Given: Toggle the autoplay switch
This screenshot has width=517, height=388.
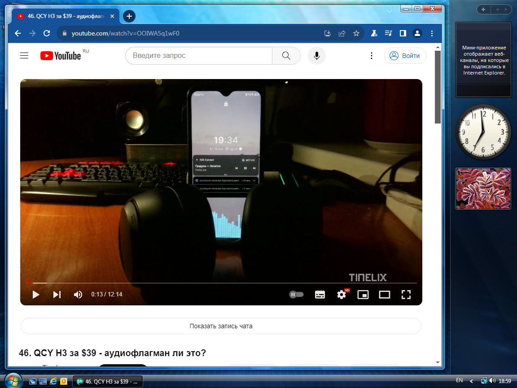Looking at the screenshot, I should [296, 295].
